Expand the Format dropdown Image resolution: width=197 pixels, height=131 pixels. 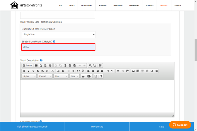[45, 76]
